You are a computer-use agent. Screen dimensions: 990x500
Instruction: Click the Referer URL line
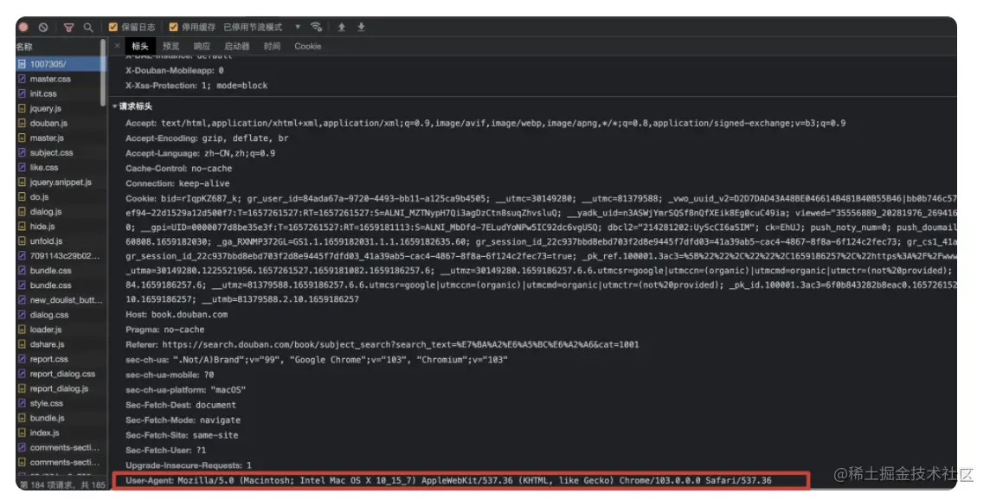[x=382, y=344]
